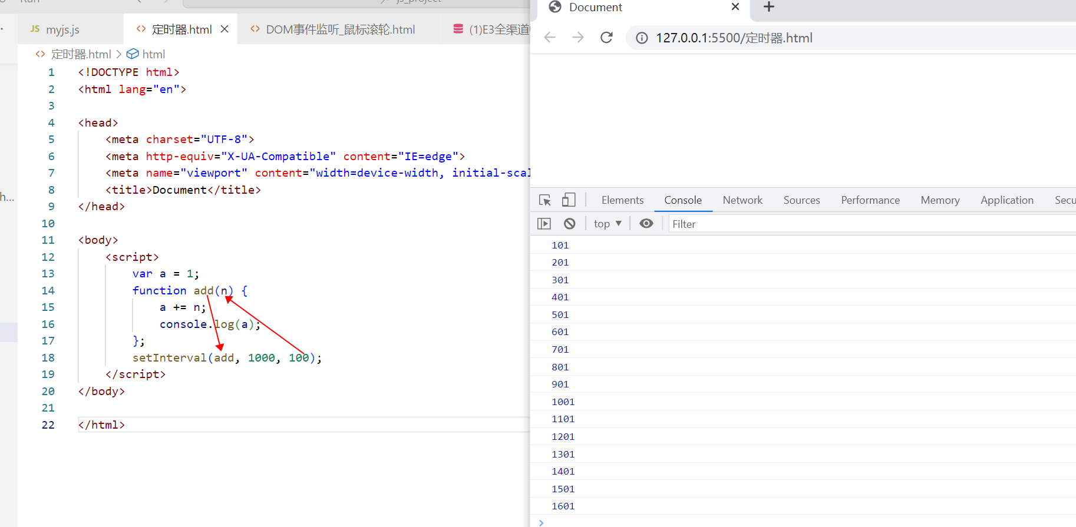The image size is (1076, 527).
Task: Click line number 14 in gutter
Action: point(48,290)
